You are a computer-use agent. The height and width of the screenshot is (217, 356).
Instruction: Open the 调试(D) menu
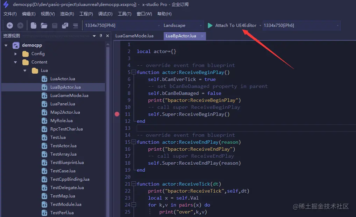105,14
